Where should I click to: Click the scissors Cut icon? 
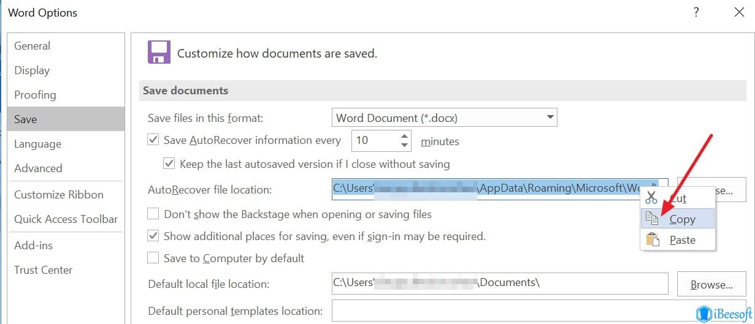651,198
